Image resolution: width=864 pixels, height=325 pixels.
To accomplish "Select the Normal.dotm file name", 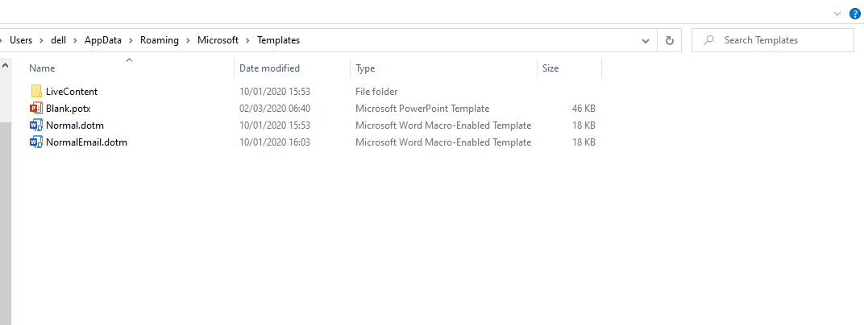I will click(x=75, y=125).
